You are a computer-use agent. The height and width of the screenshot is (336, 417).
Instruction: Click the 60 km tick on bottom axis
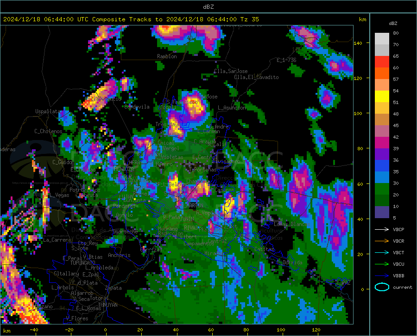211,330
